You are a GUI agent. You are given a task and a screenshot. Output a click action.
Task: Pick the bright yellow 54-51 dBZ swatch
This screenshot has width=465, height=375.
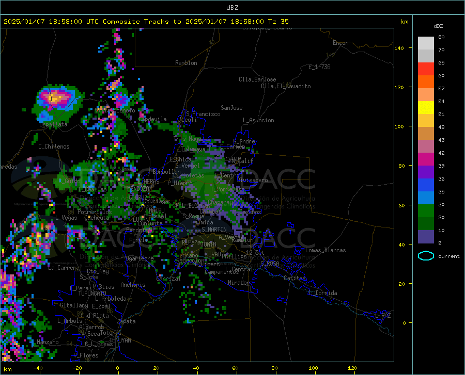[x=426, y=108]
